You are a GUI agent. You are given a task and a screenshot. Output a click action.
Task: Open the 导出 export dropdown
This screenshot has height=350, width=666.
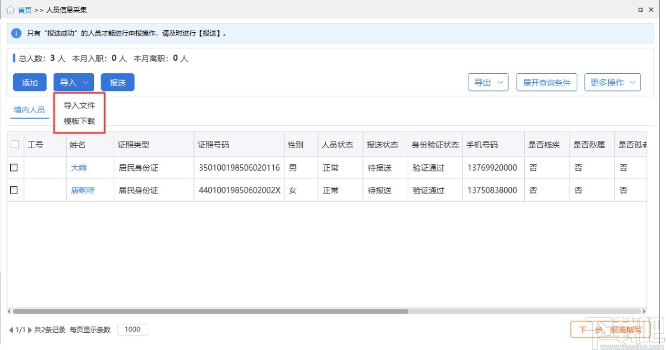[x=488, y=82]
